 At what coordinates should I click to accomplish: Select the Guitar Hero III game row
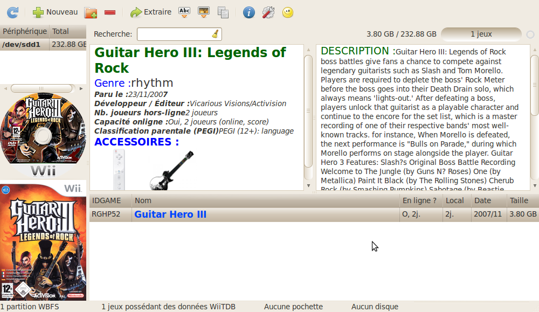coord(314,214)
